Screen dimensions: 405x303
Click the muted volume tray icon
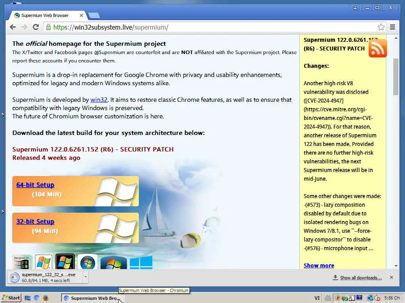[377, 298]
